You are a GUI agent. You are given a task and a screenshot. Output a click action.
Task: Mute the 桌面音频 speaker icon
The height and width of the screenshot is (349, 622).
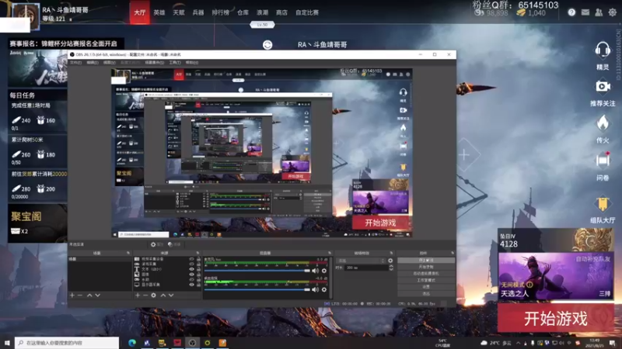(315, 289)
